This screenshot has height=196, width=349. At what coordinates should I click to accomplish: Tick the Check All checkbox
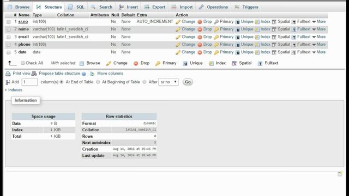tap(22, 63)
